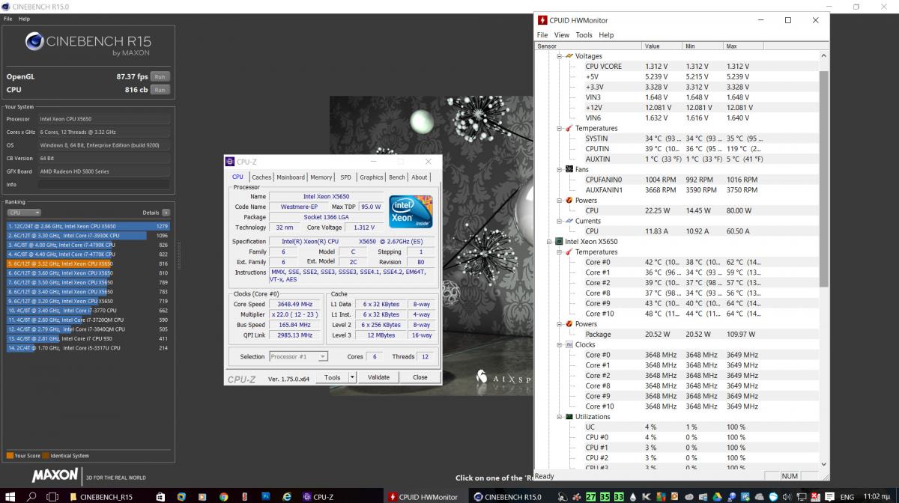Image resolution: width=899 pixels, height=503 pixels.
Task: Run the OpenGL benchmark
Action: point(160,76)
